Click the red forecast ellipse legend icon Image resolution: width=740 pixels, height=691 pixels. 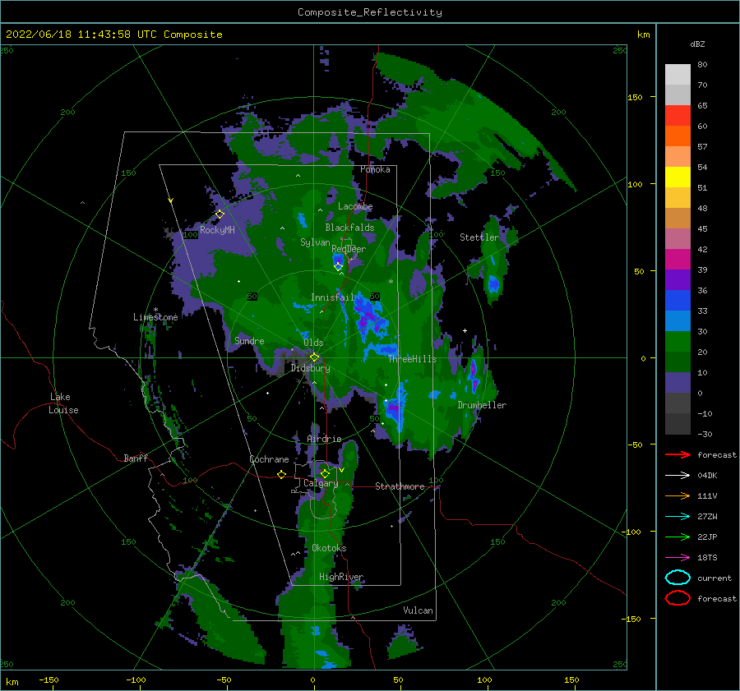point(678,598)
